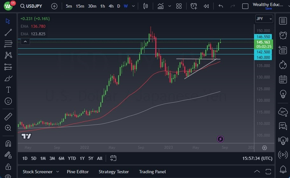Open the USDJPY symbol search
The width and height of the screenshot is (290, 178).
(x=31, y=6)
